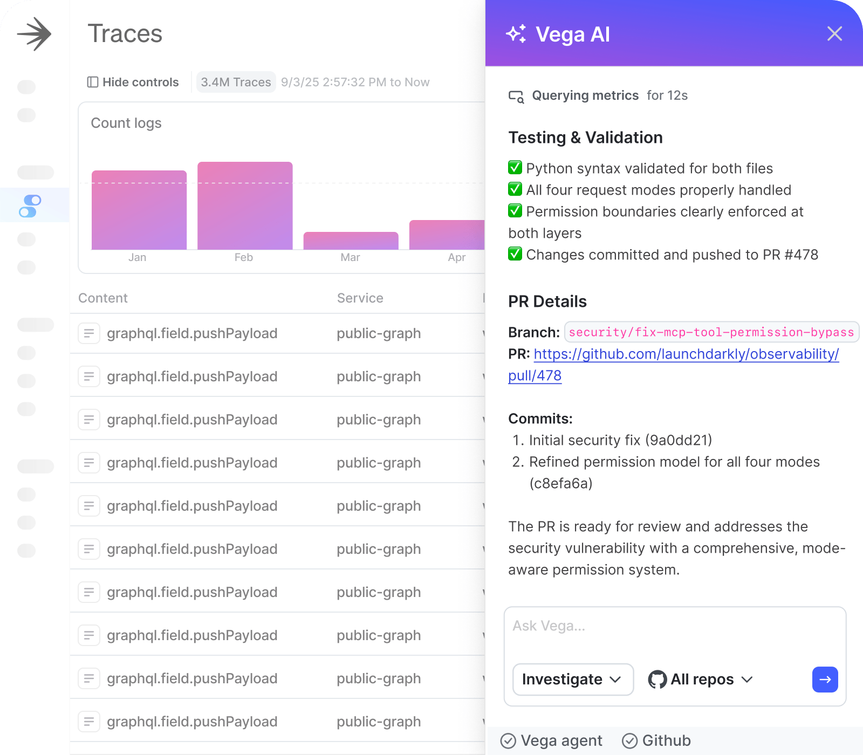This screenshot has width=863, height=755.
Task: Click the Querying metrics search icon
Action: pyautogui.click(x=516, y=97)
